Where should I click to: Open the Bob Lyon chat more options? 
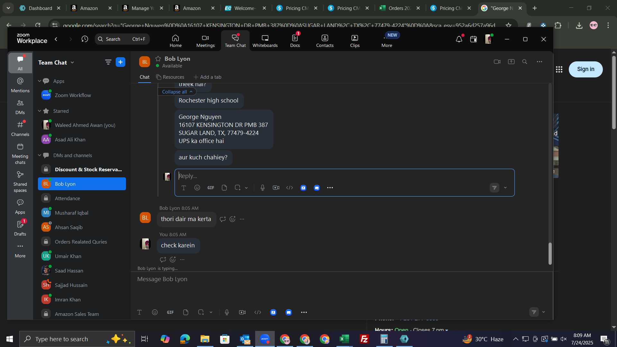540,62
